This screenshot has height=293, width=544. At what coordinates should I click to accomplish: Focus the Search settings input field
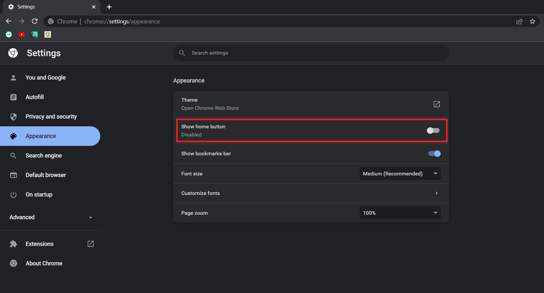[311, 53]
